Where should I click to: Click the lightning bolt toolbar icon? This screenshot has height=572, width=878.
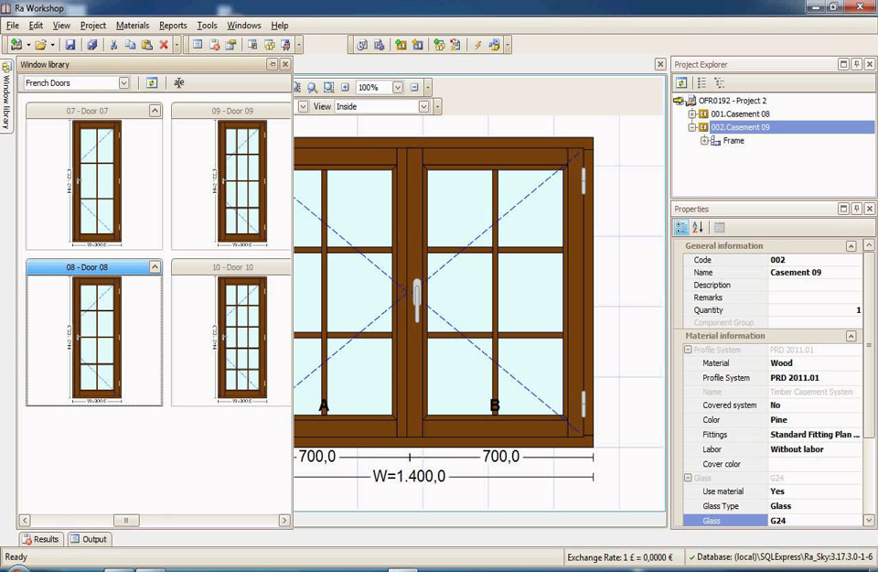point(477,45)
